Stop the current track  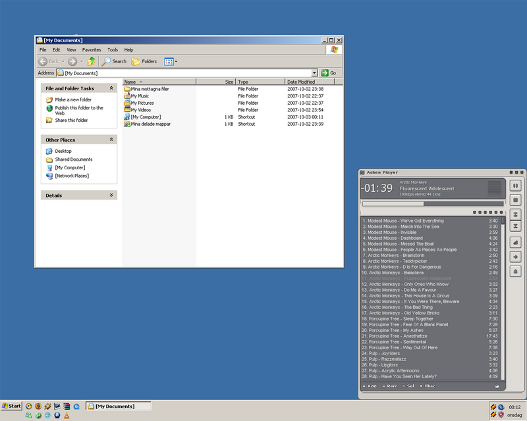515,199
